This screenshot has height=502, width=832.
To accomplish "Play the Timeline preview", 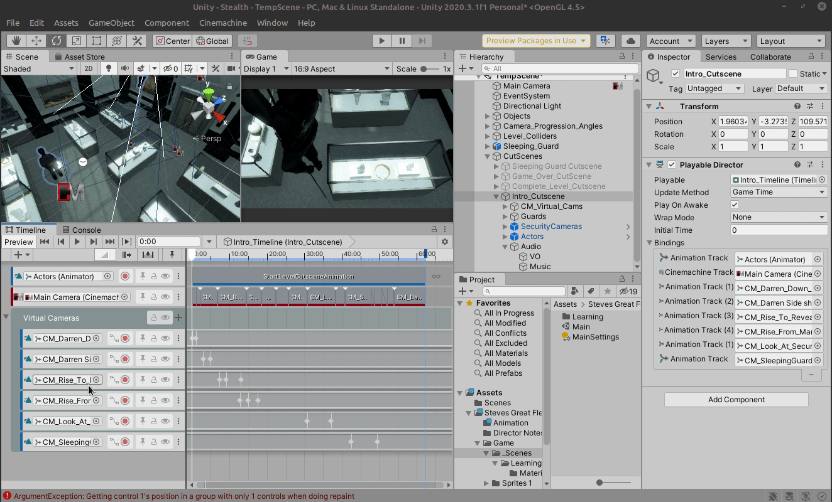I will (77, 242).
